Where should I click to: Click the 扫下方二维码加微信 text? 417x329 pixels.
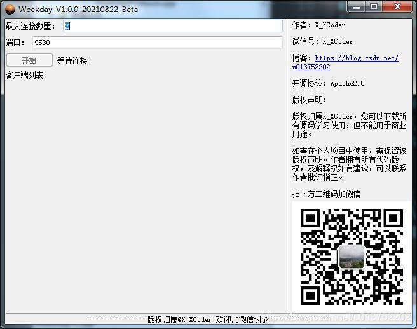click(326, 194)
